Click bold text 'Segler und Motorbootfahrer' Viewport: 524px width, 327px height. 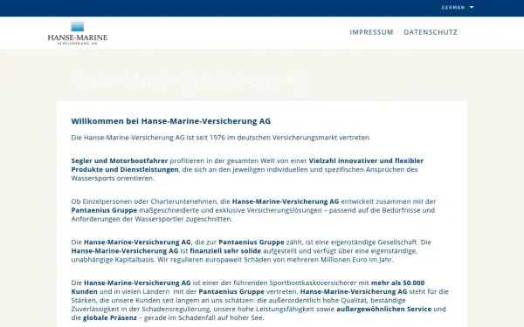[120, 160]
